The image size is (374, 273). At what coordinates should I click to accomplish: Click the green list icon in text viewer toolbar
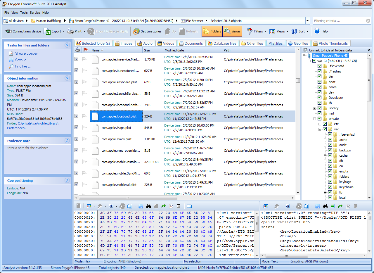(333, 206)
